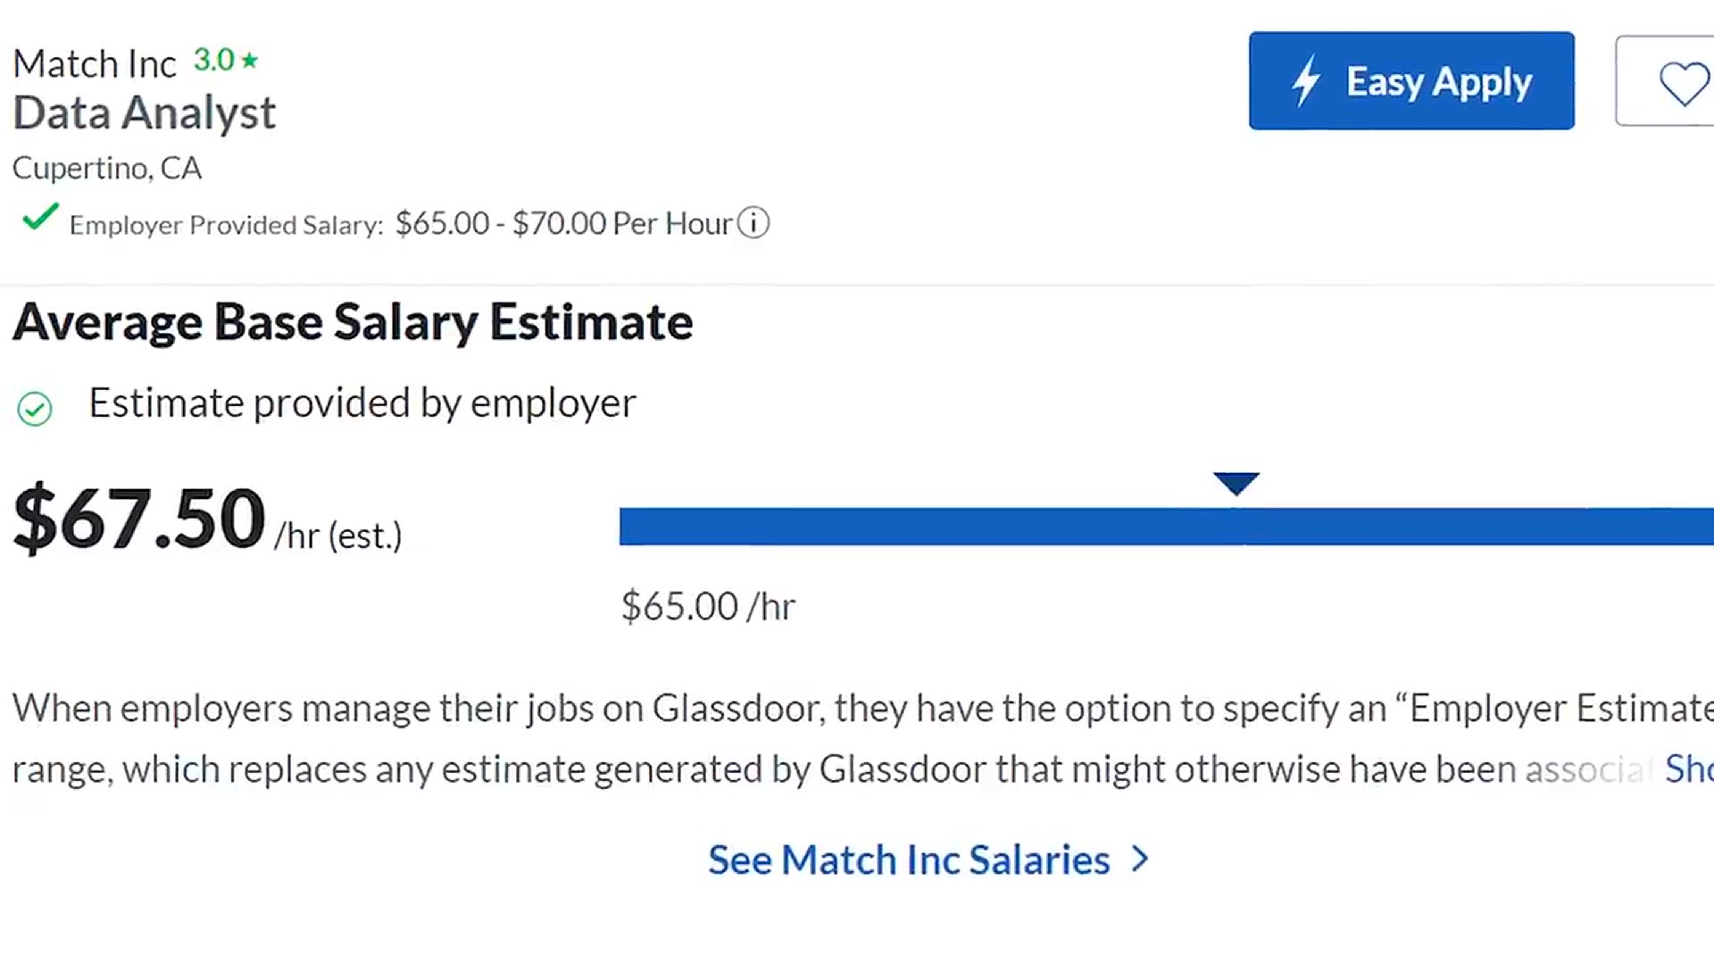Save job with the heart icon
The width and height of the screenshot is (1714, 964).
pyautogui.click(x=1684, y=84)
